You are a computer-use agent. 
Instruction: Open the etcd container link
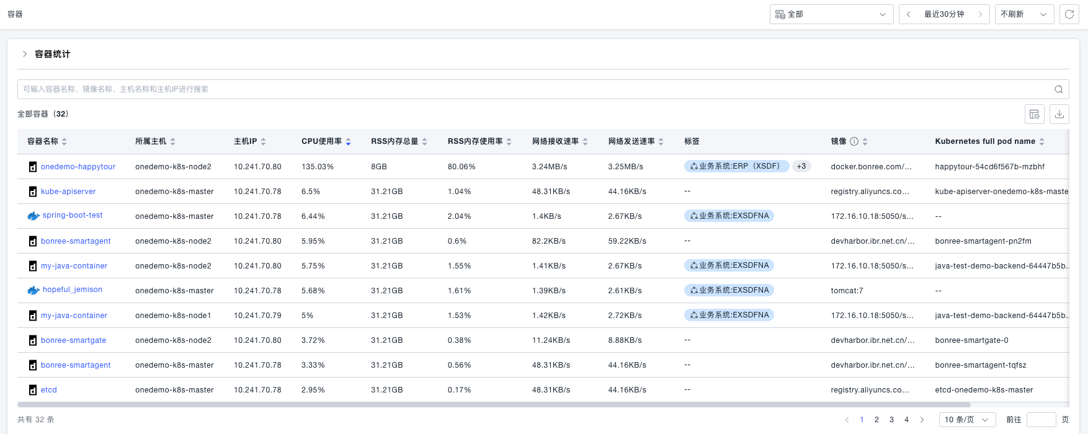[49, 390]
